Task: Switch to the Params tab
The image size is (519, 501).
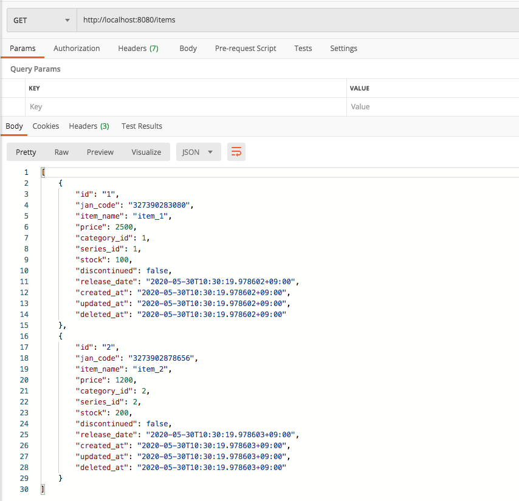Action: (x=22, y=49)
